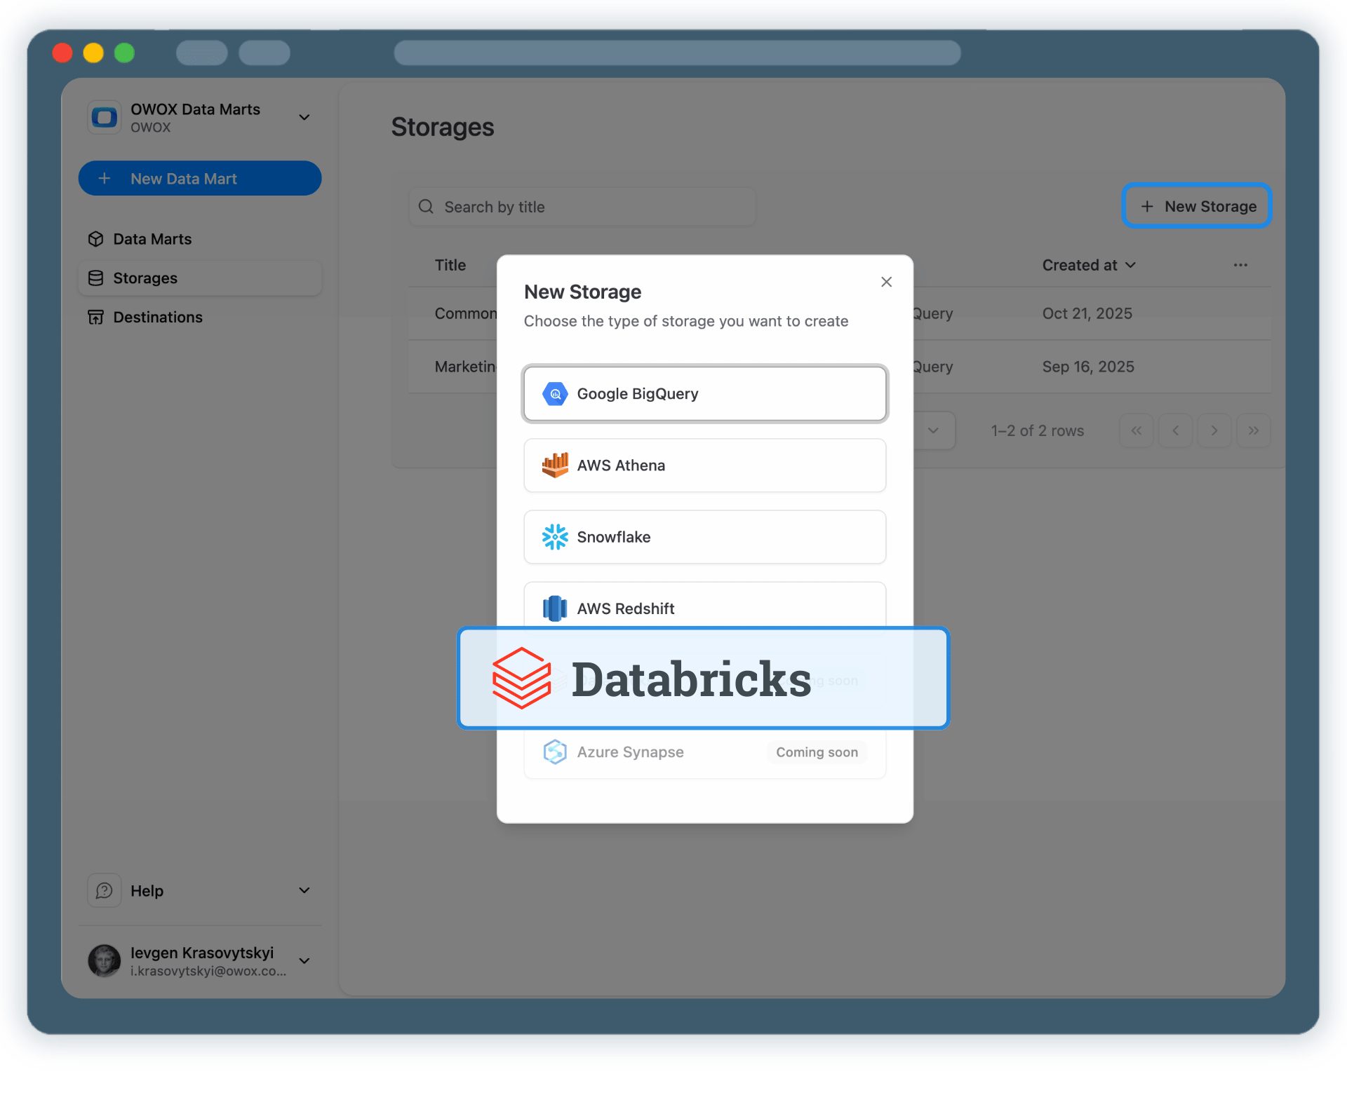Click the Storages database icon
1347x1095 pixels.
point(96,278)
